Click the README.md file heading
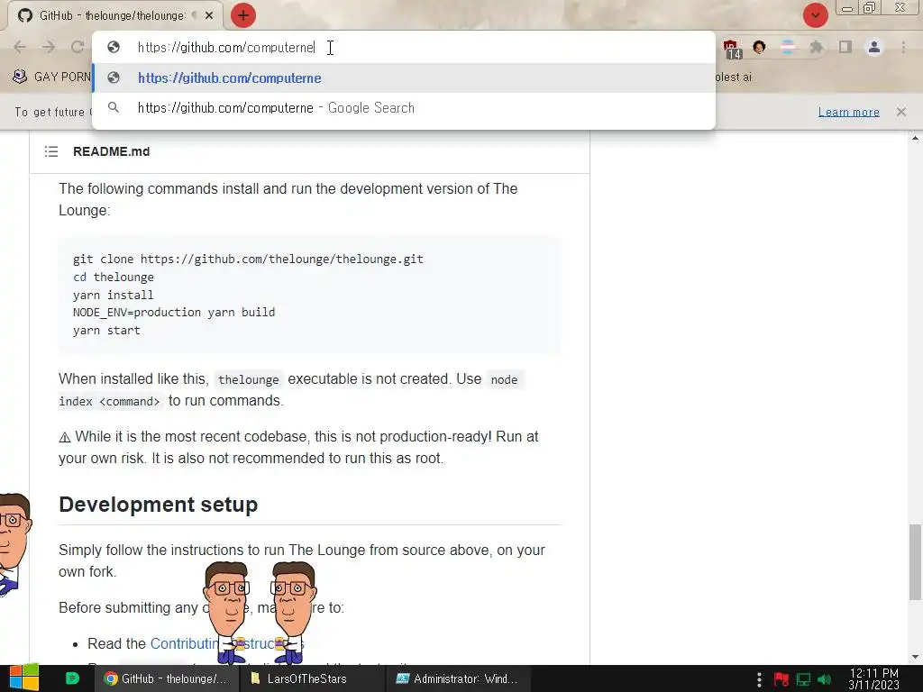Image resolution: width=923 pixels, height=692 pixels. (111, 151)
